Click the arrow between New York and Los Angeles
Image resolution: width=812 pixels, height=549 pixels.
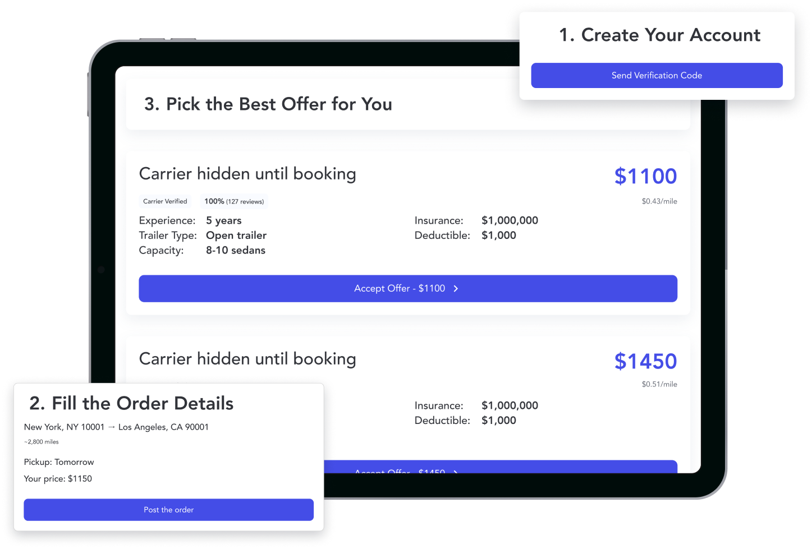coord(111,427)
